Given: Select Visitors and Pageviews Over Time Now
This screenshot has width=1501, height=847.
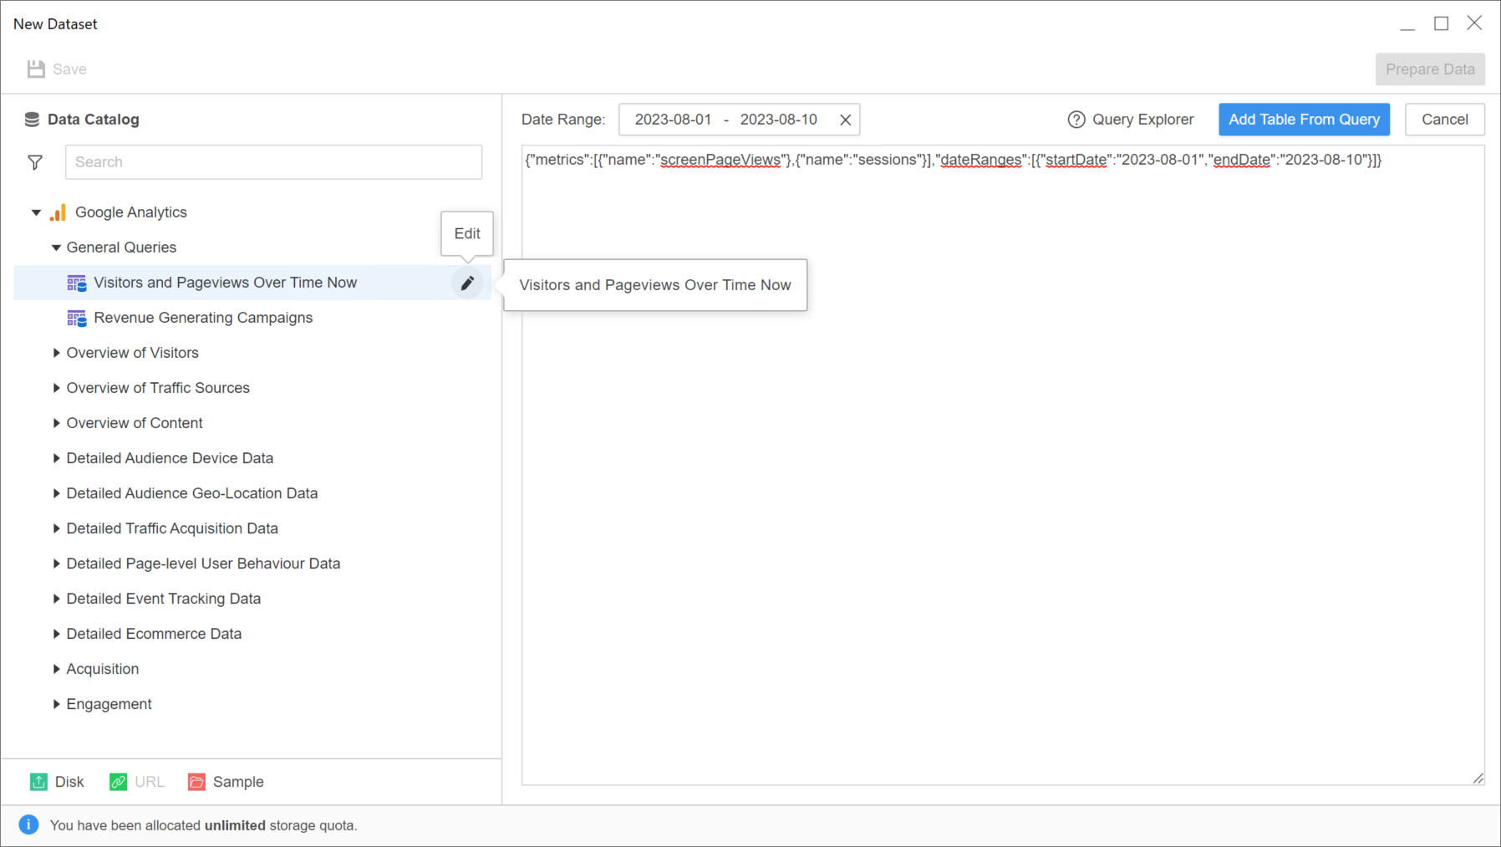Looking at the screenshot, I should point(225,283).
